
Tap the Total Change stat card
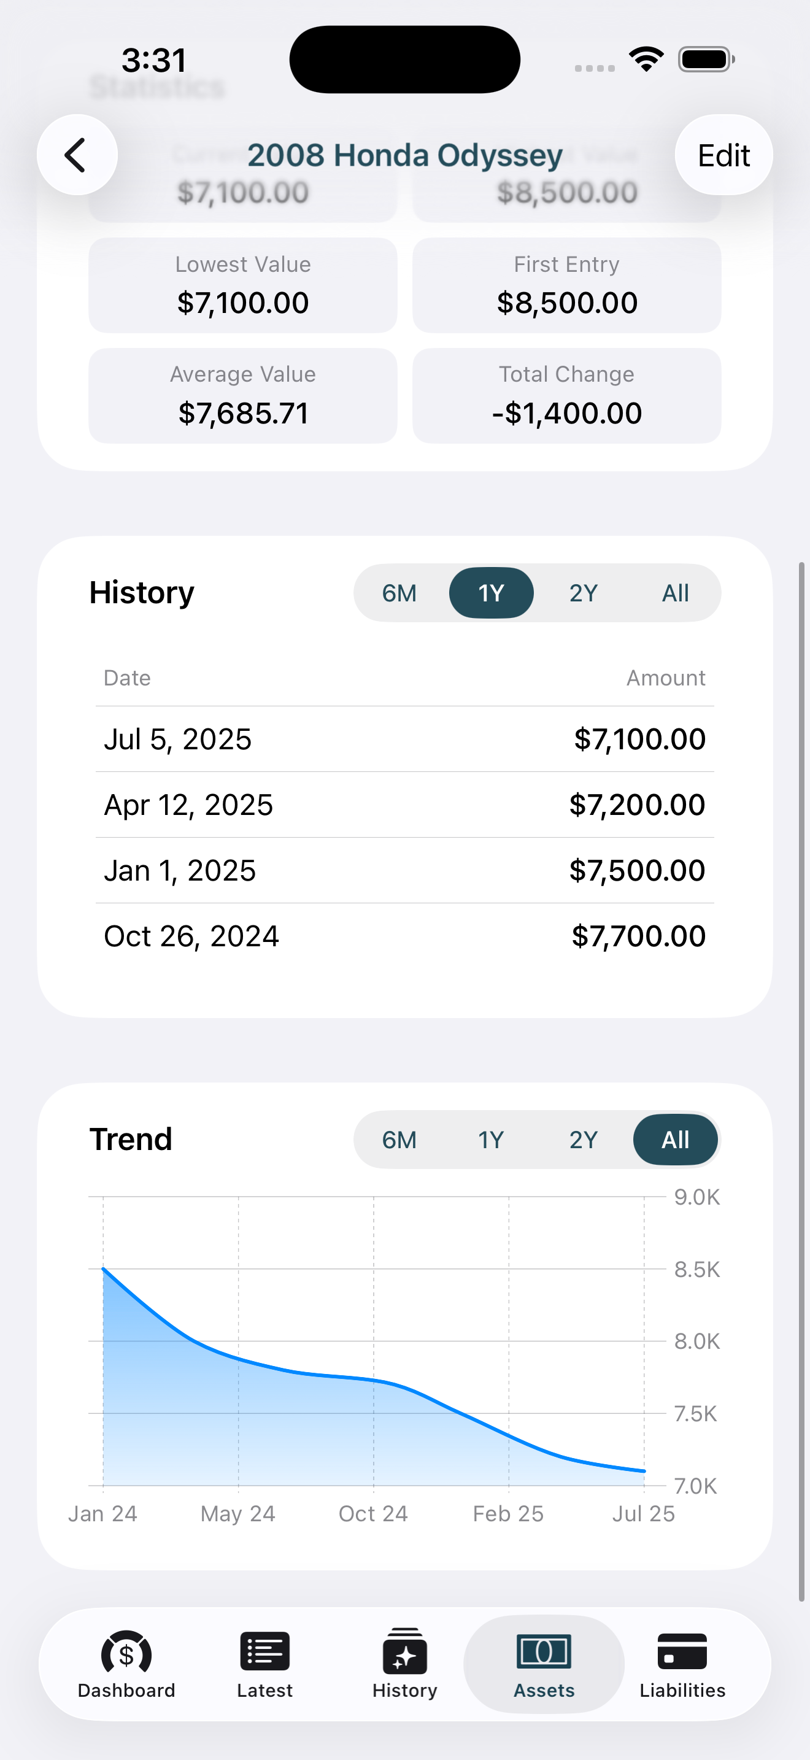click(x=566, y=396)
